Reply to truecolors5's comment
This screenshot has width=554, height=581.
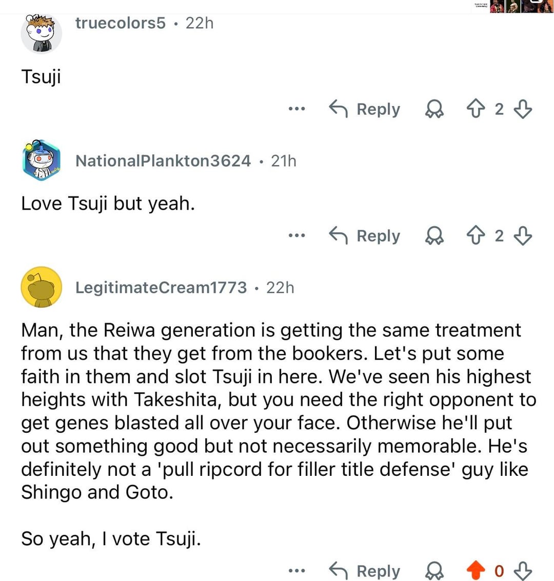pos(365,109)
